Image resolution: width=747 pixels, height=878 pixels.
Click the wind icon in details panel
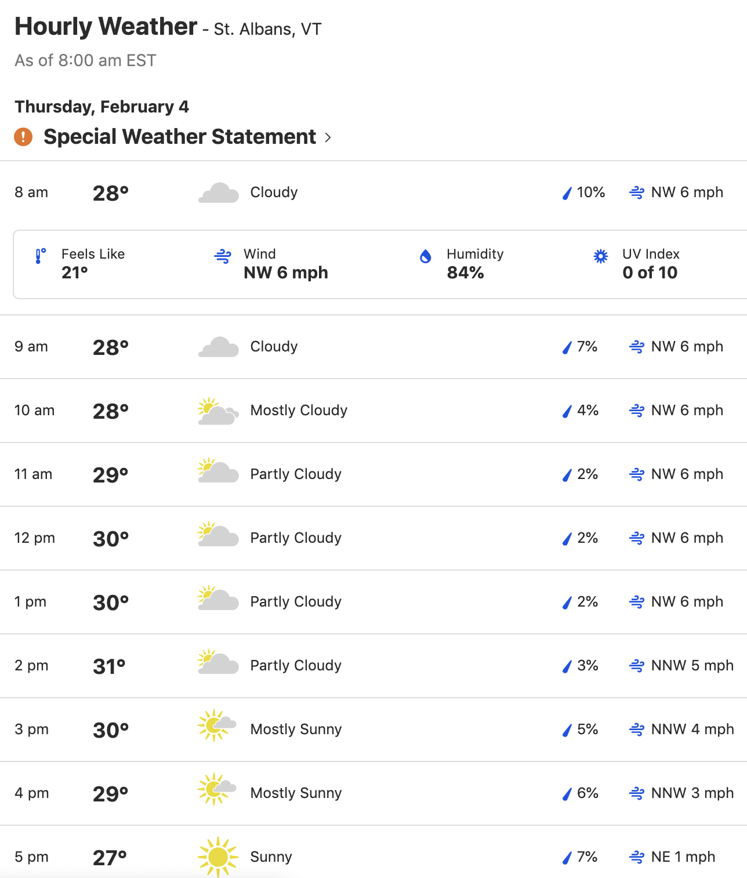click(x=223, y=256)
